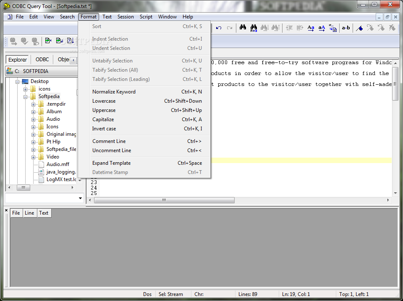Click the Undo arrow icon
Screen dimensions: 403x301
(219, 28)
